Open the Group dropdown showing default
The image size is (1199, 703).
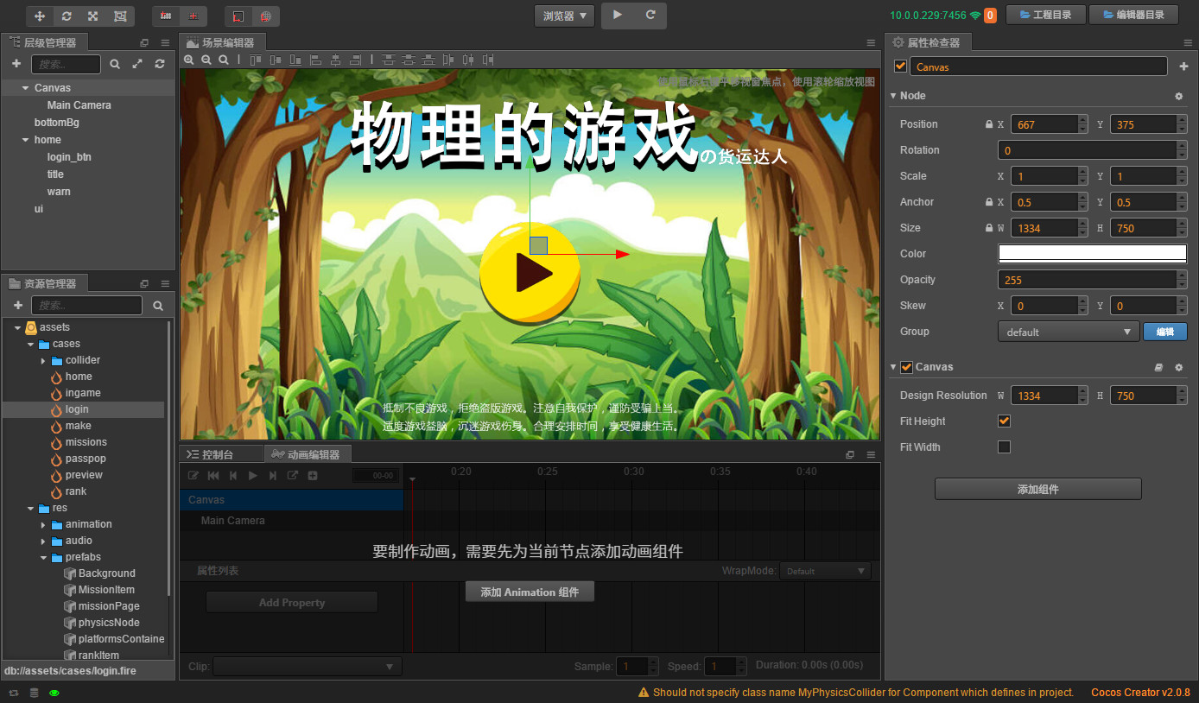point(1069,331)
